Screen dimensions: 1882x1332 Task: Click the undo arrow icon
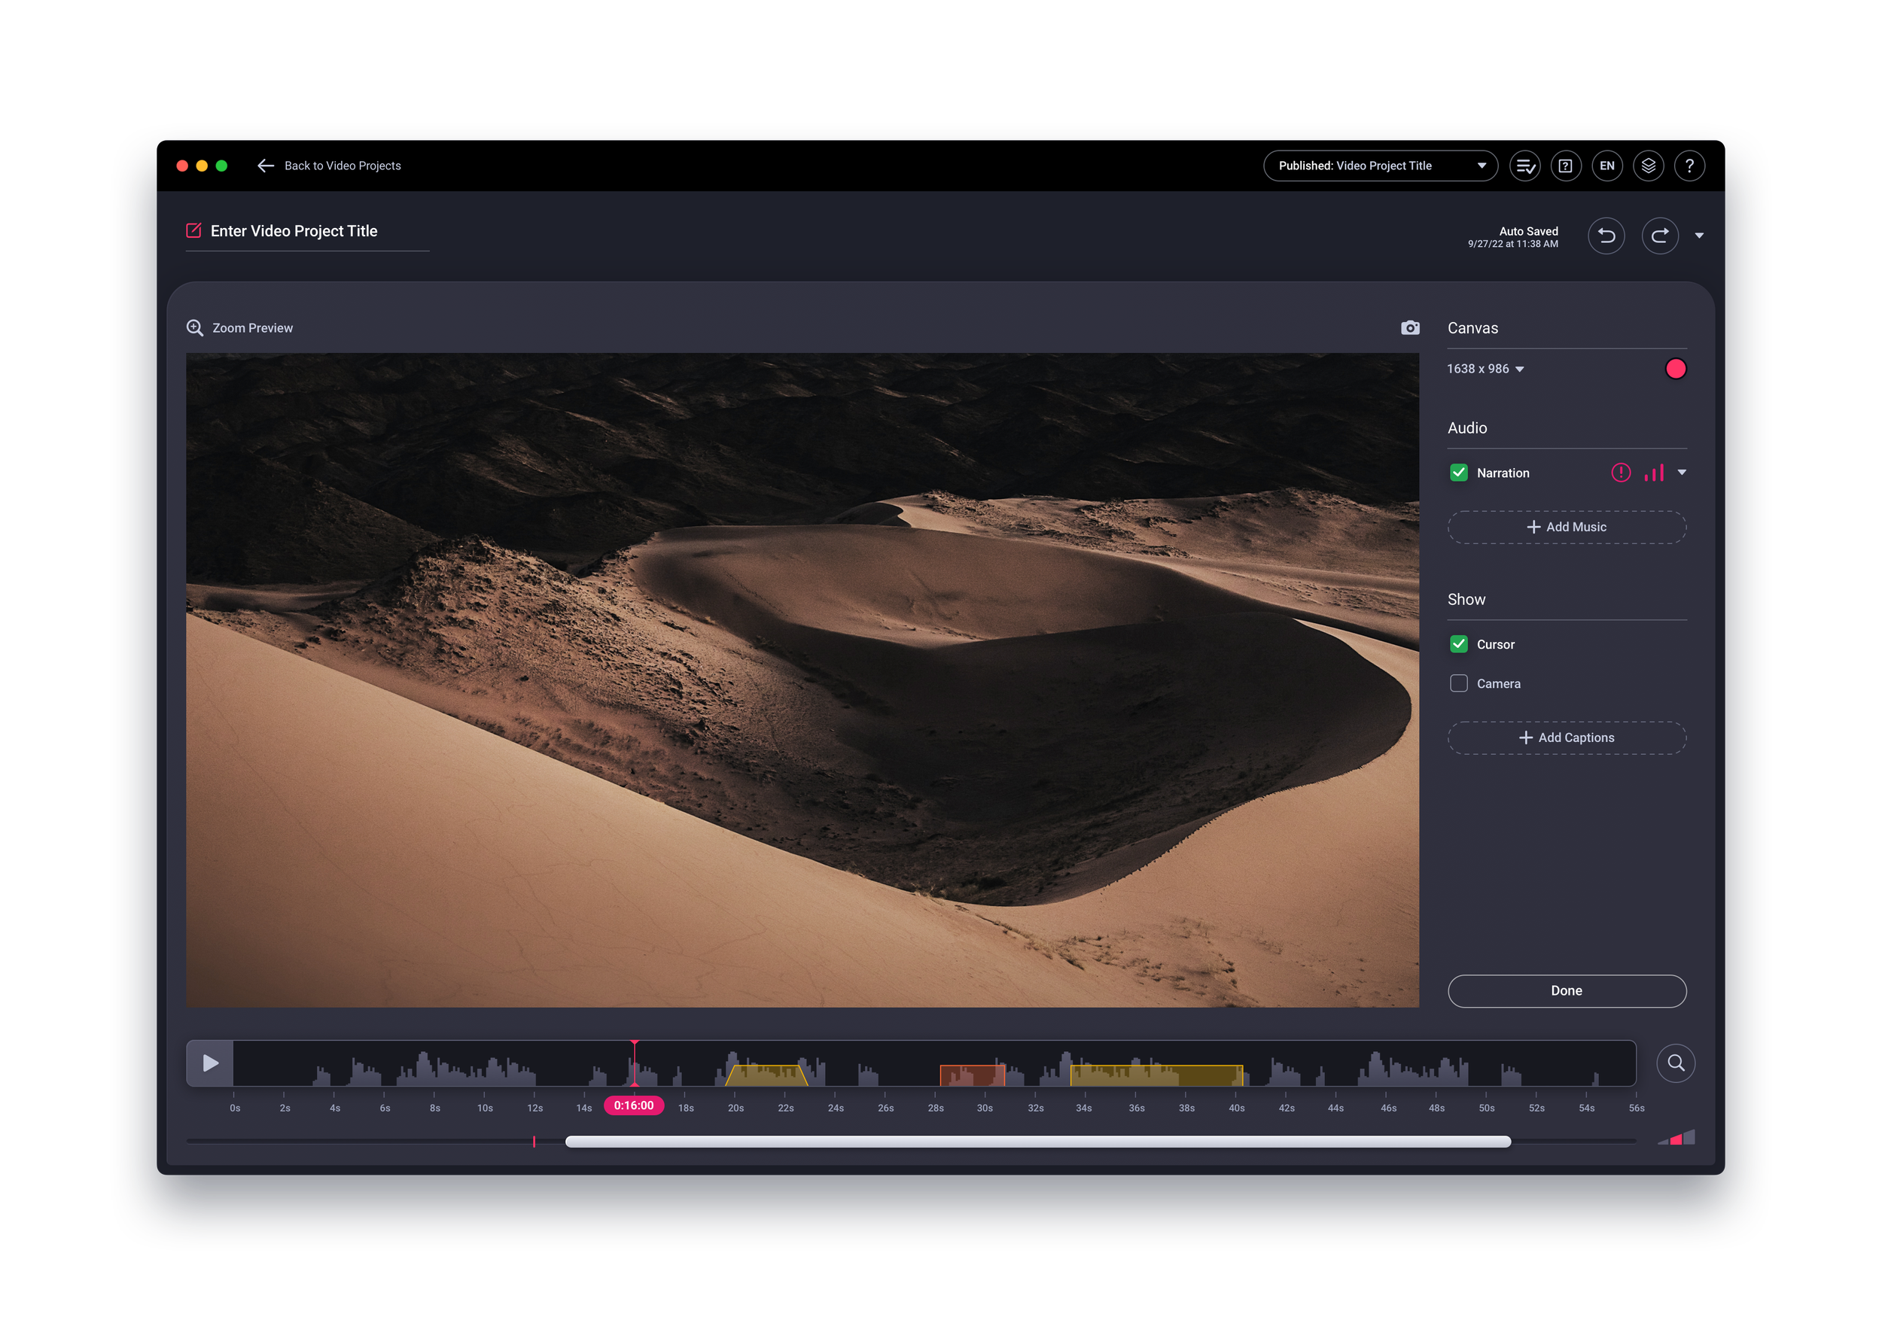[1606, 236]
